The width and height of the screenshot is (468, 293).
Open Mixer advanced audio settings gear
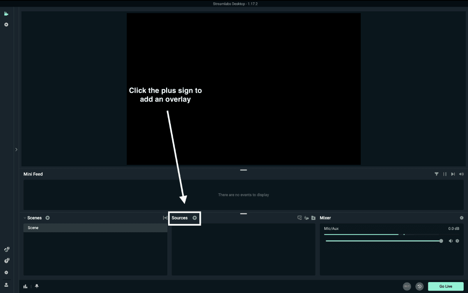tap(462, 218)
